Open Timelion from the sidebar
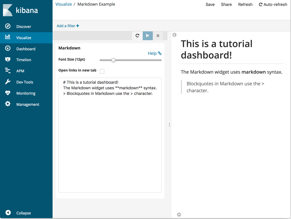This screenshot has height=219, width=291. (24, 60)
